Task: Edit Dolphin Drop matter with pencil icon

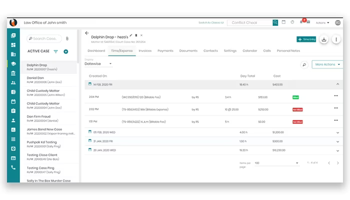Action: (x=131, y=35)
